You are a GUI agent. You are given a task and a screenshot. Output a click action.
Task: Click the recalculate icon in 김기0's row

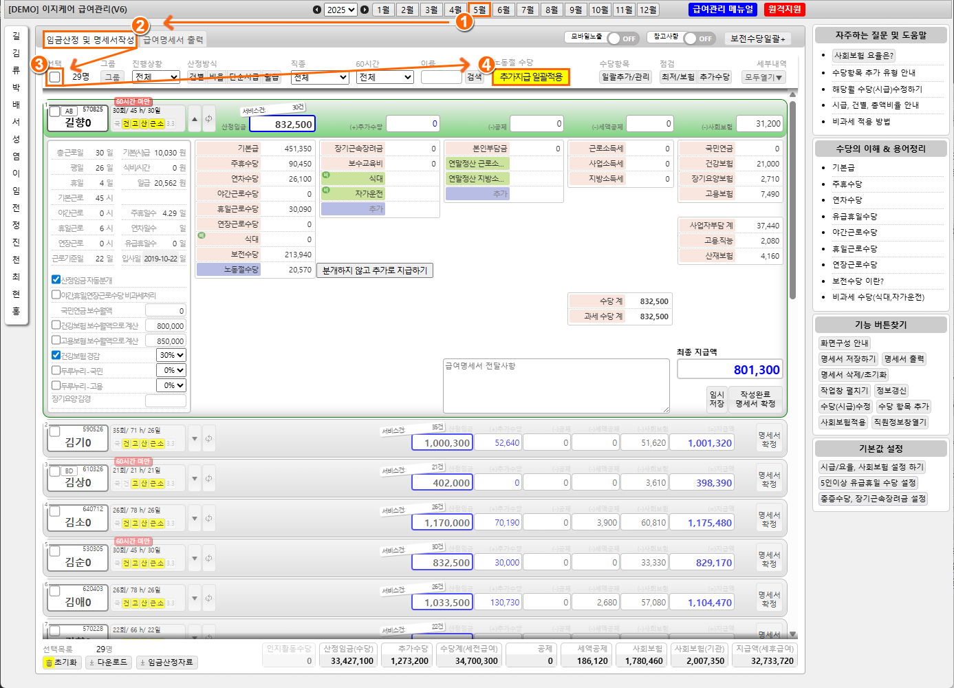(208, 438)
